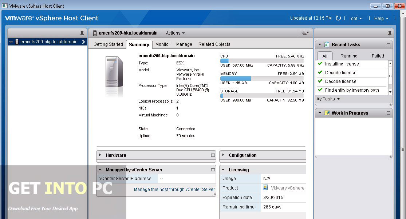Expand the Configuration section
Viewport: 406px width, 219px height.
coord(223,155)
